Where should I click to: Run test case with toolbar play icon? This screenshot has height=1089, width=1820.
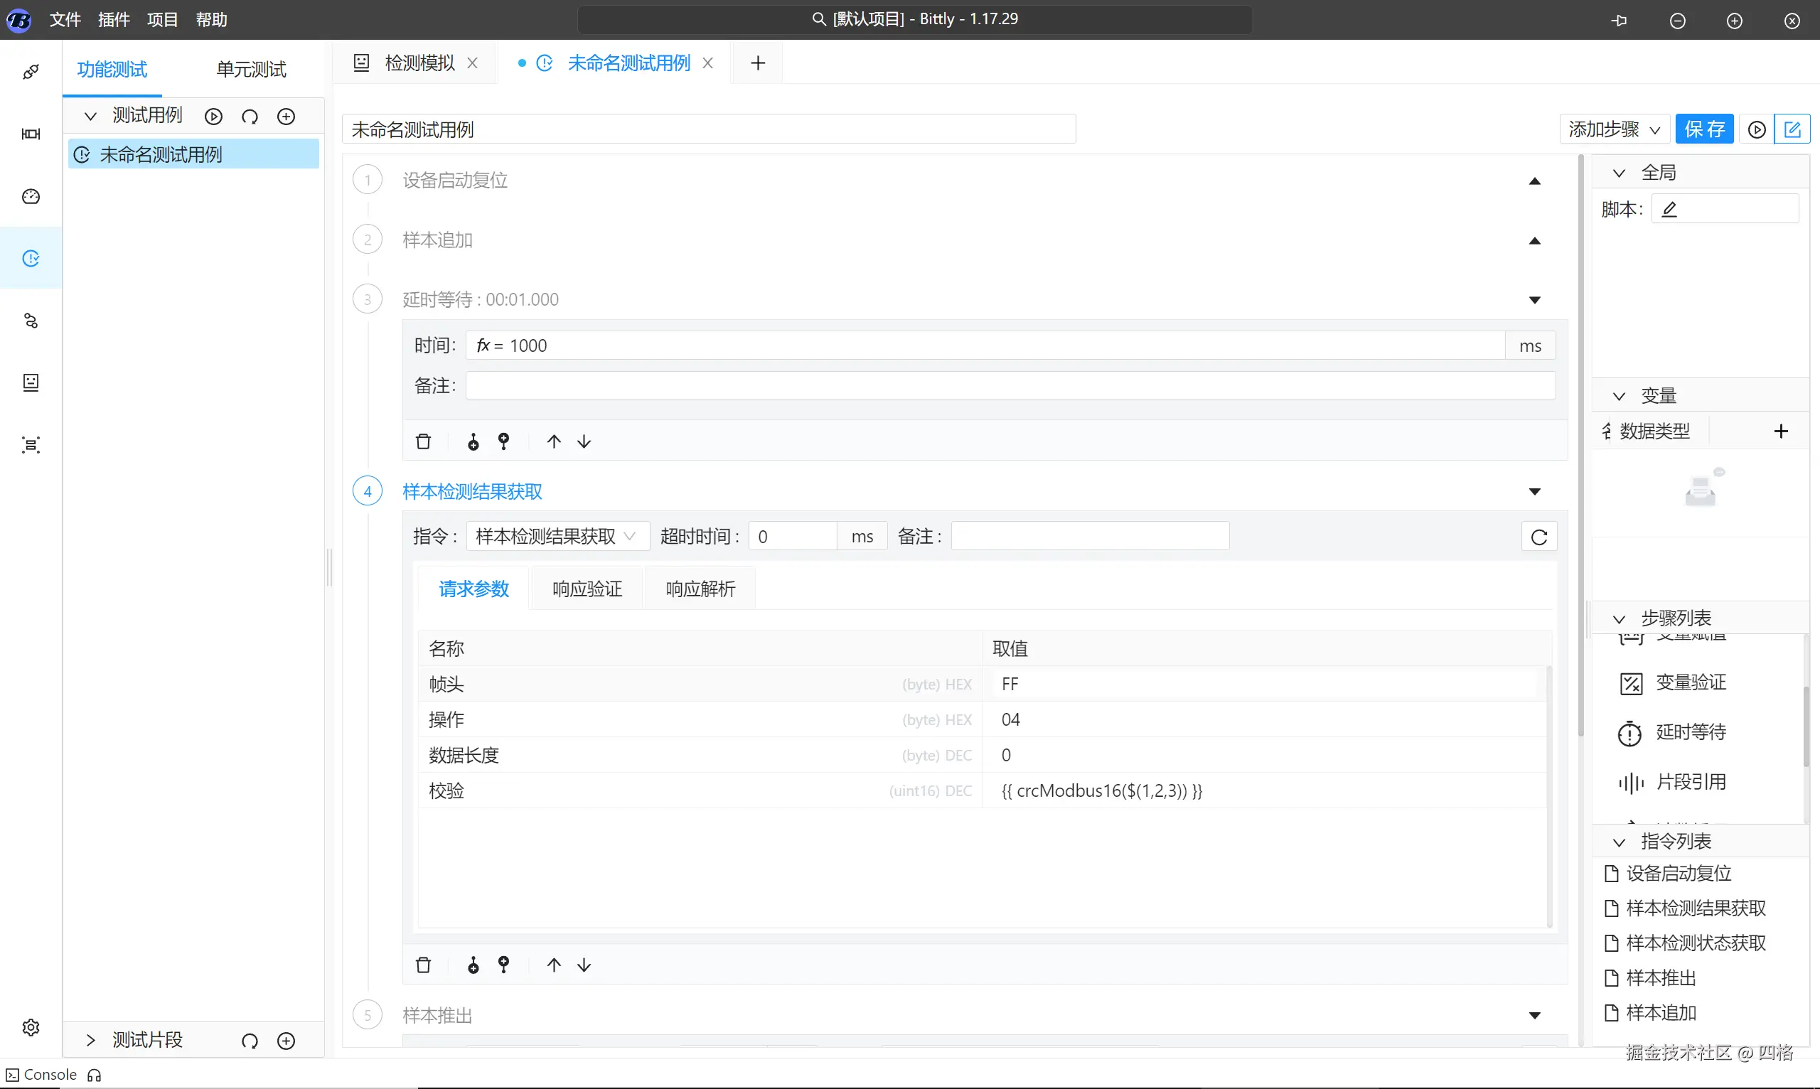tap(1756, 130)
